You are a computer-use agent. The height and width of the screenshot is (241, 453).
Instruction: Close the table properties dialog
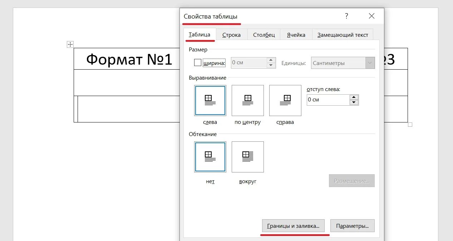point(372,16)
